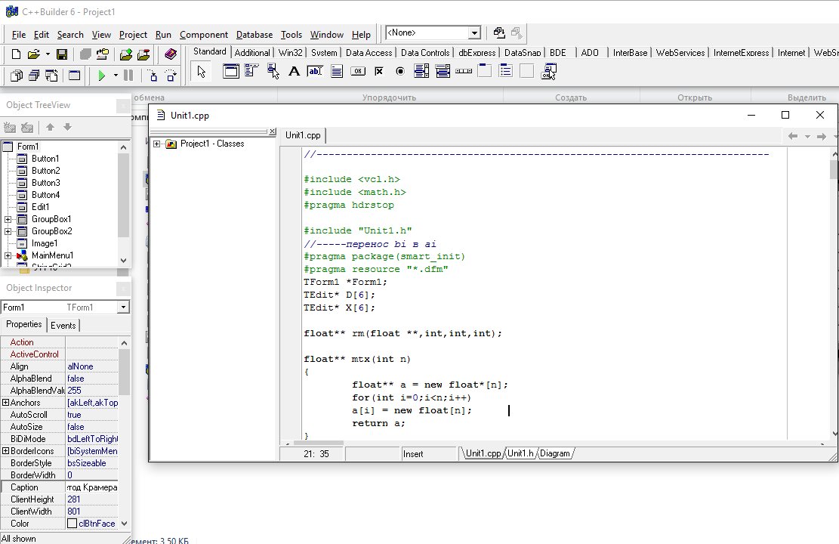839x544 pixels.
Task: Click the Trace Into debug icon
Action: click(153, 76)
